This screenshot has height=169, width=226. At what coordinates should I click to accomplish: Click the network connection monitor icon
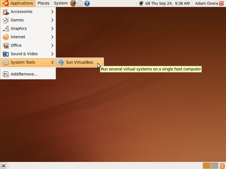141,3
